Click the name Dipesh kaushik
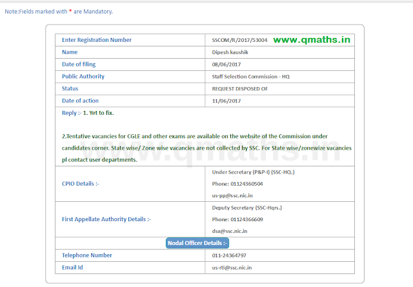 click(x=230, y=52)
